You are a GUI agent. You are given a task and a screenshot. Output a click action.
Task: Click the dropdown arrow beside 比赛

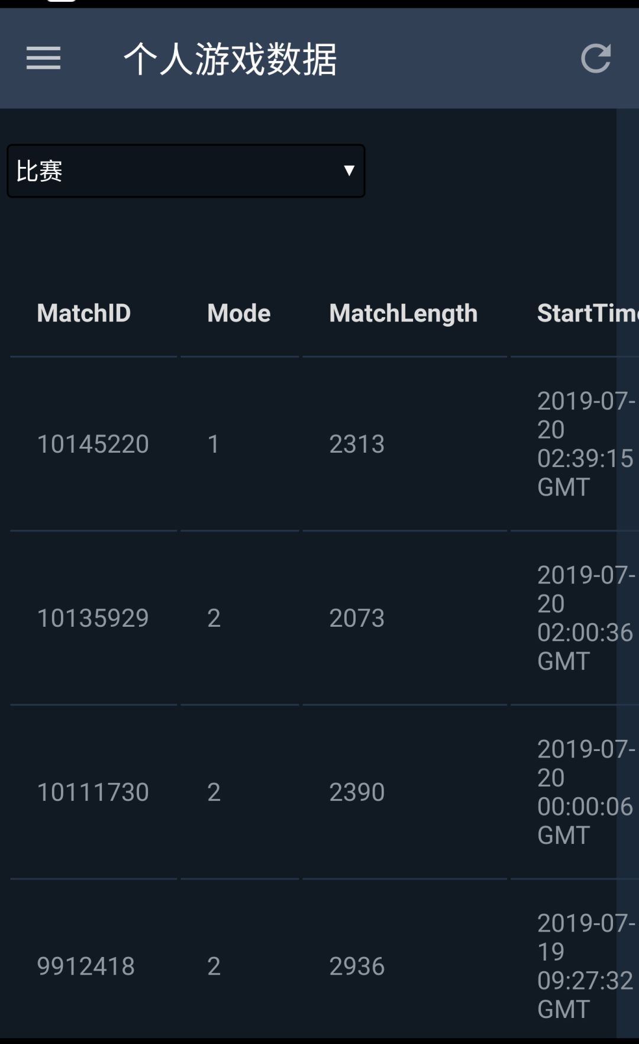[349, 171]
